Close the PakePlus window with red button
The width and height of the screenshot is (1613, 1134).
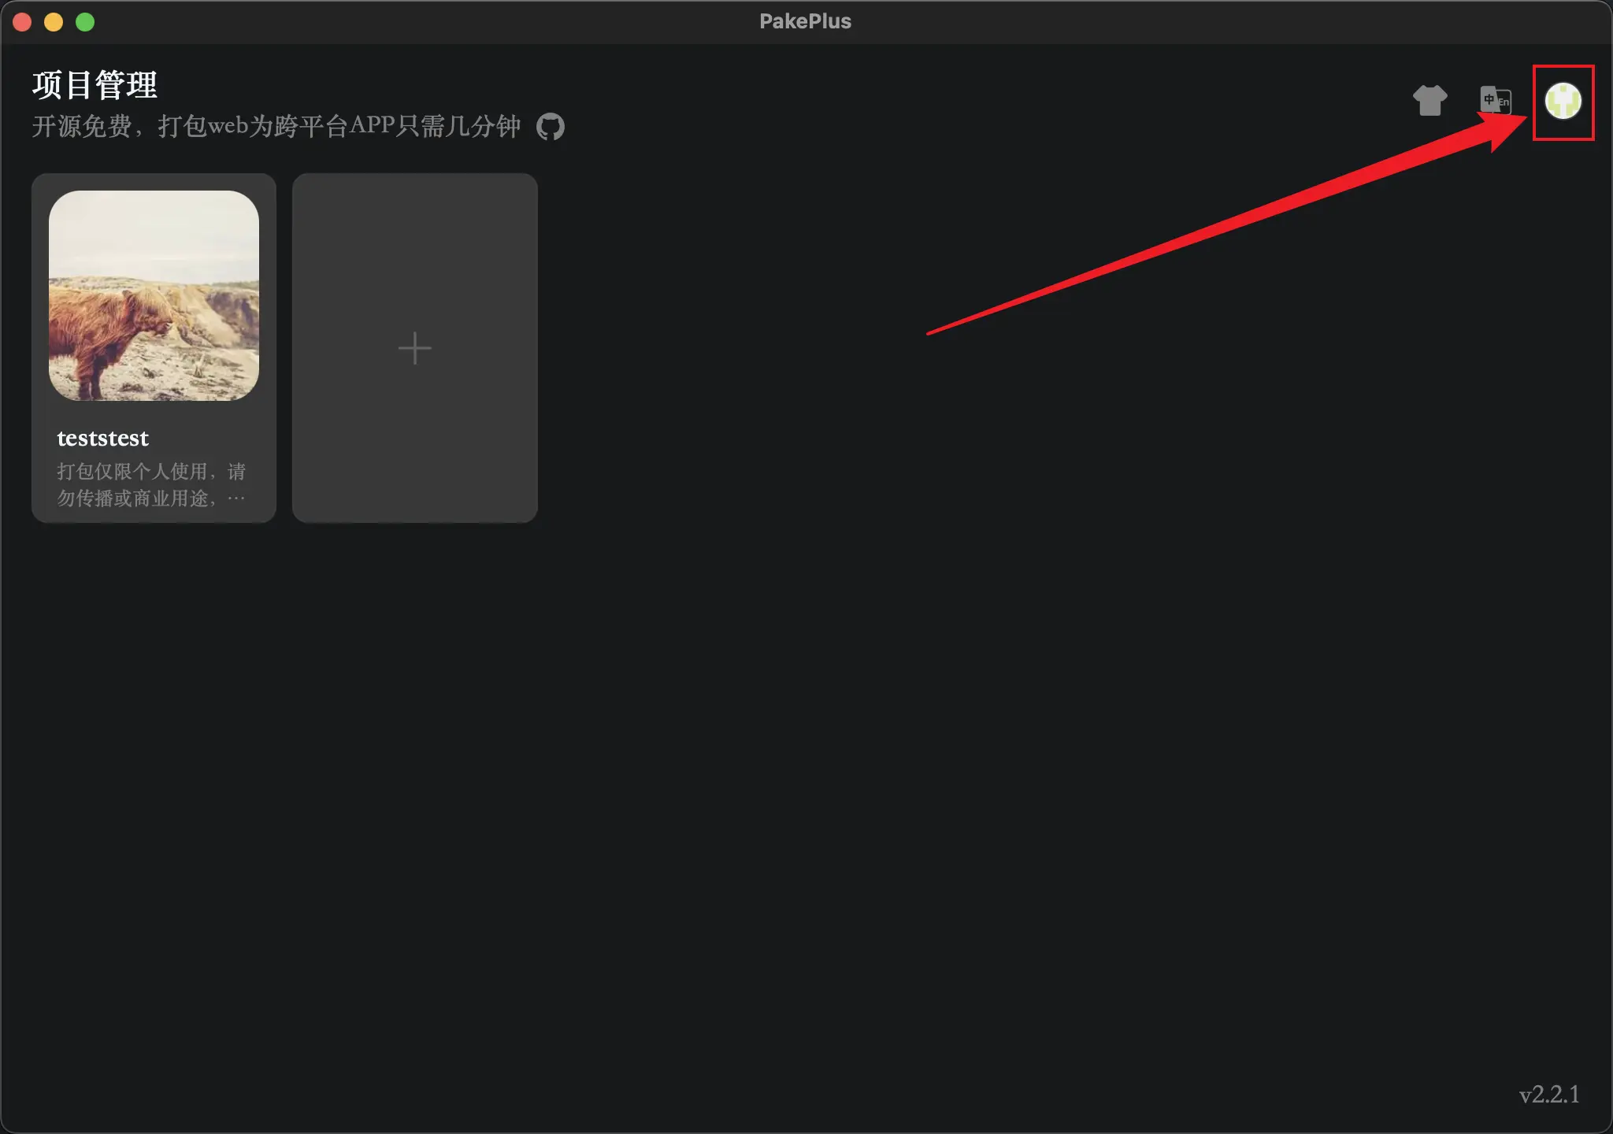pyautogui.click(x=22, y=22)
